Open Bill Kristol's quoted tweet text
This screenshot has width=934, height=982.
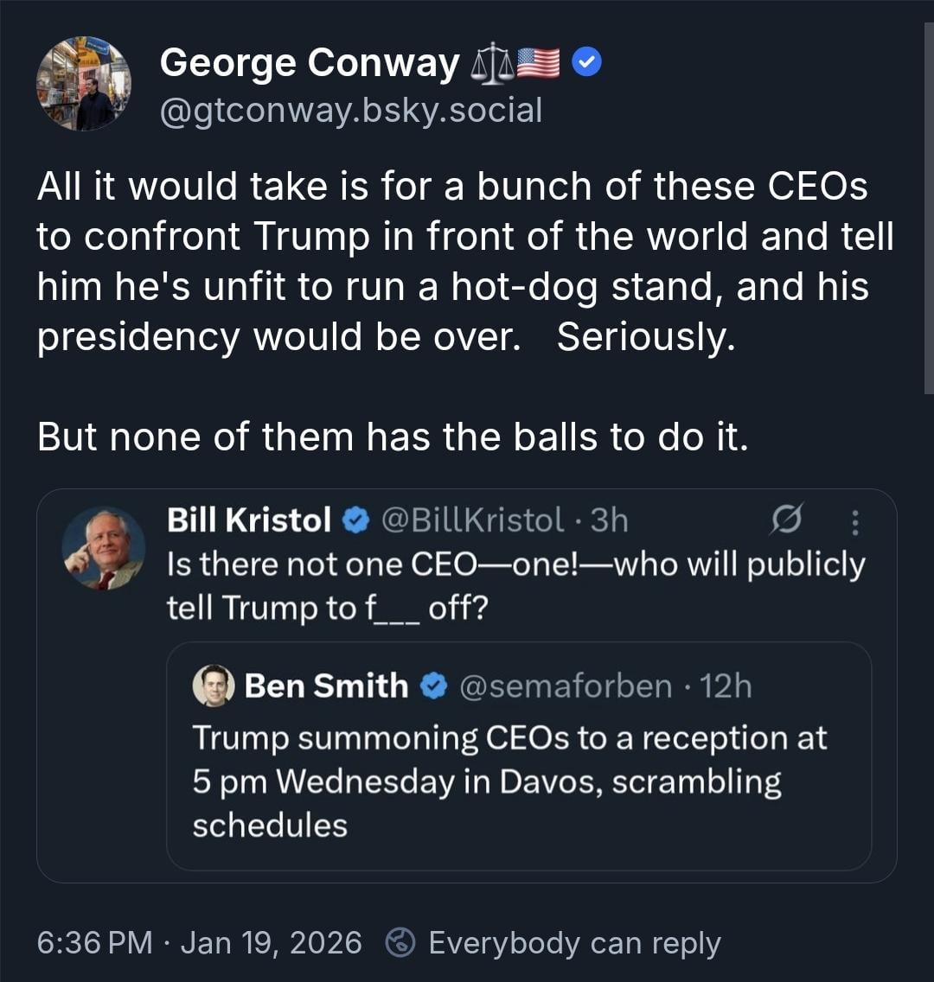(x=515, y=586)
